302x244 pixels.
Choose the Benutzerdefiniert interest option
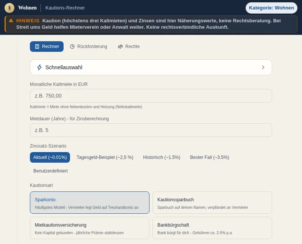click(x=50, y=171)
